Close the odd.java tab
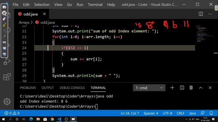Image resolution: width=218 pixels, height=122 pixels. 44,14
